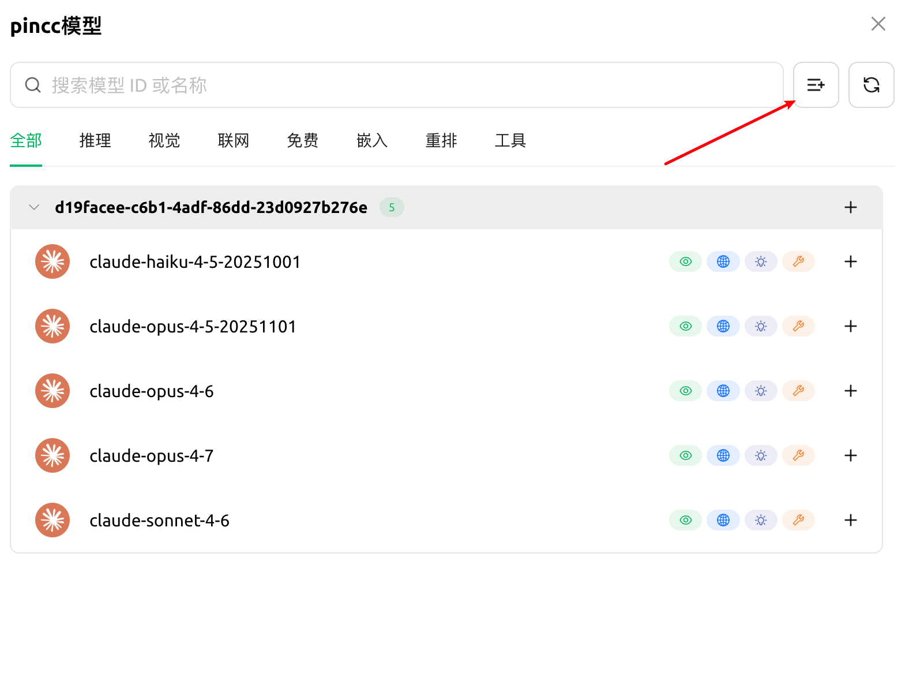909x673 pixels.
Task: Click the claude-sonnet-4-6 model name
Action: [x=159, y=521]
